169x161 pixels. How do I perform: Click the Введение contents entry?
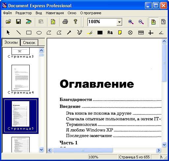tap(70, 106)
